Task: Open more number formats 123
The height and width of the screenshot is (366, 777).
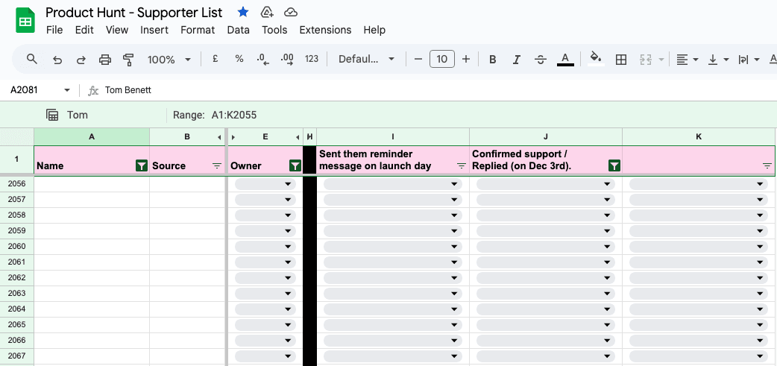Action: click(x=312, y=59)
